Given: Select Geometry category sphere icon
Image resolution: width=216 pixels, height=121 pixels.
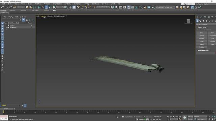Looking at the screenshot, I should click(197, 21).
